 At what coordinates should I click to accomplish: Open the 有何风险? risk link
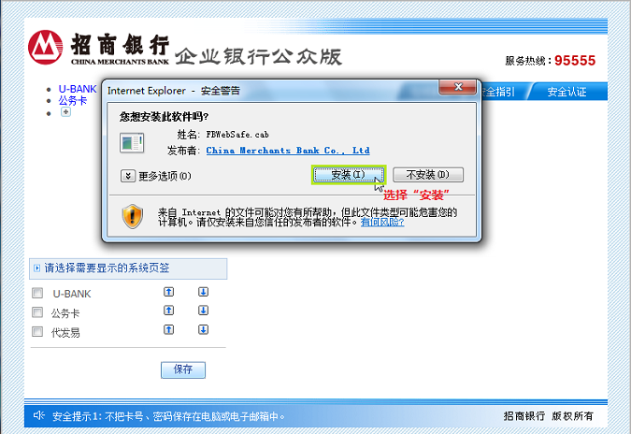382,222
